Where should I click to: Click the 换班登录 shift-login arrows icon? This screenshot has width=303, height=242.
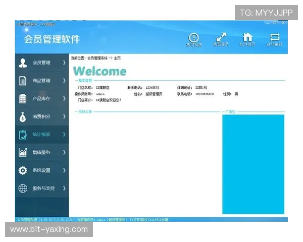coord(221,37)
